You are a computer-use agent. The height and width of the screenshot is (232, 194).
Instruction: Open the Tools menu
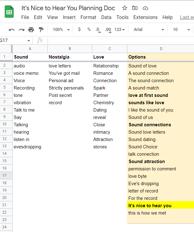pos(122,17)
